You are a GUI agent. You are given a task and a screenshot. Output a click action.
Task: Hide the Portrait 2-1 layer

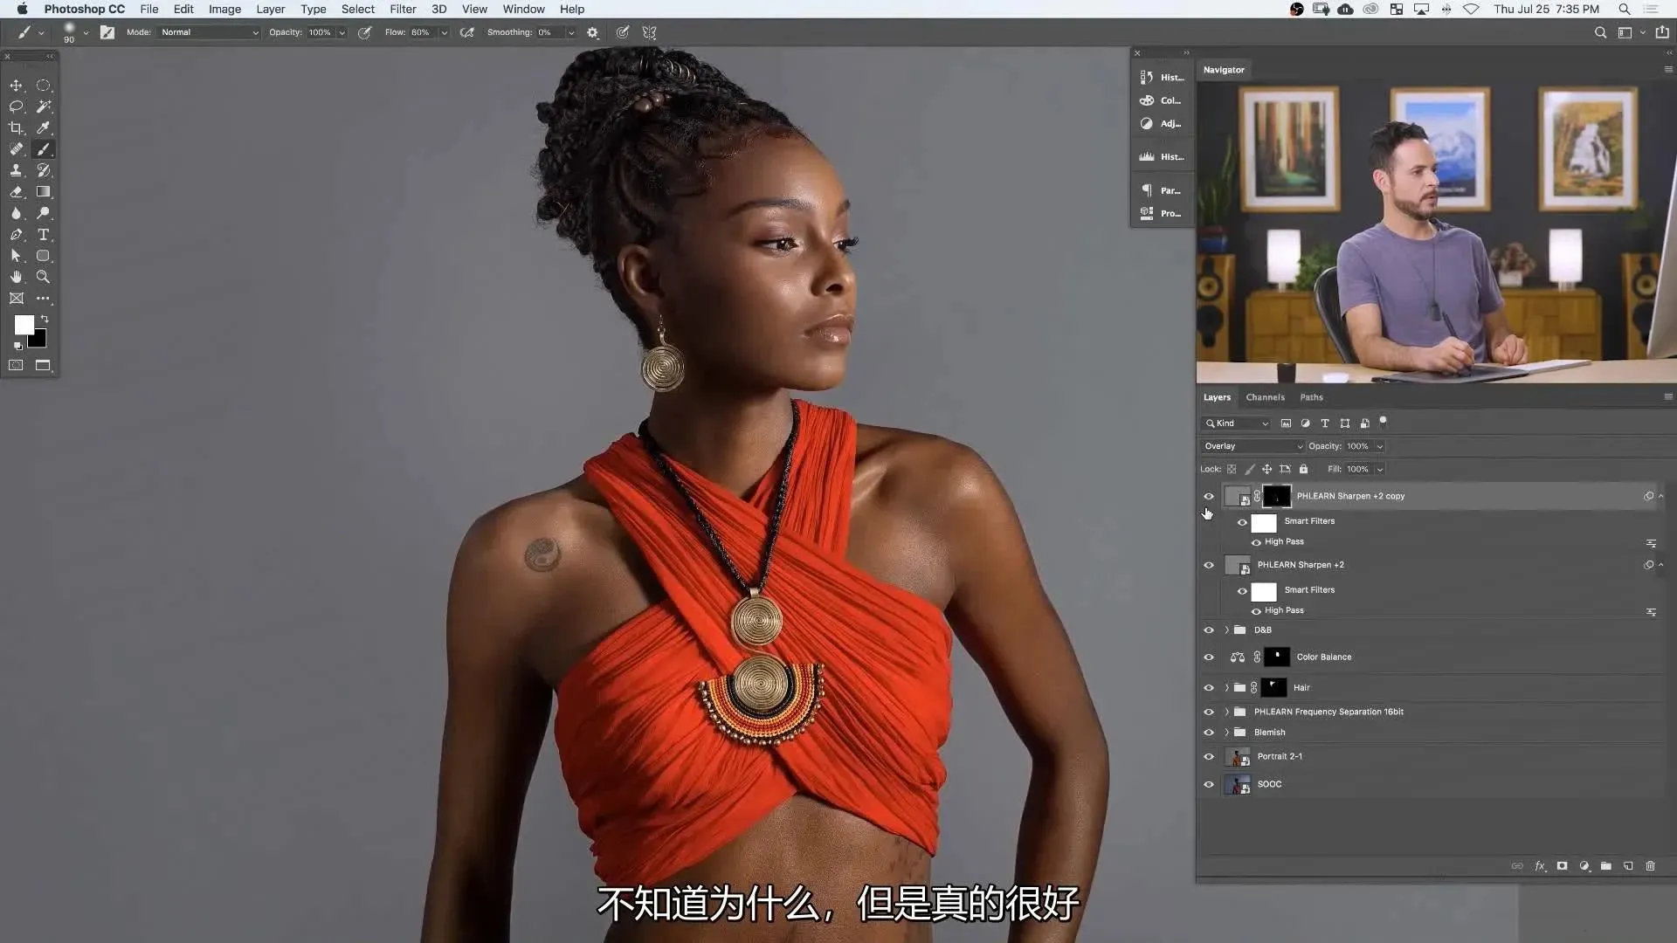pyautogui.click(x=1209, y=756)
